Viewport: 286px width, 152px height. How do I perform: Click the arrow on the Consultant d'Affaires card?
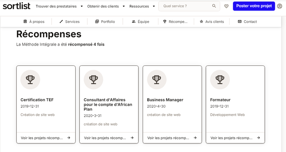click(132, 138)
